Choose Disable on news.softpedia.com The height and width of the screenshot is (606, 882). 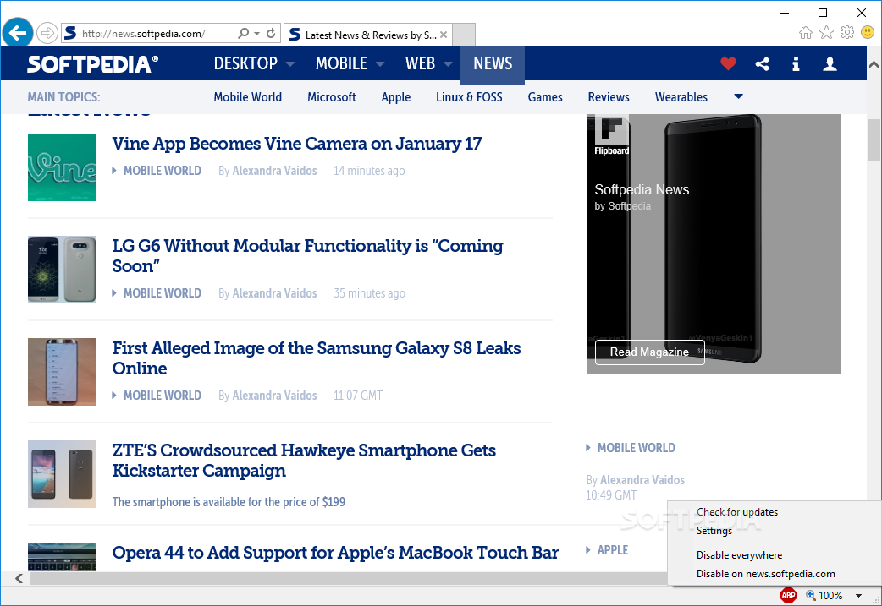pos(765,573)
